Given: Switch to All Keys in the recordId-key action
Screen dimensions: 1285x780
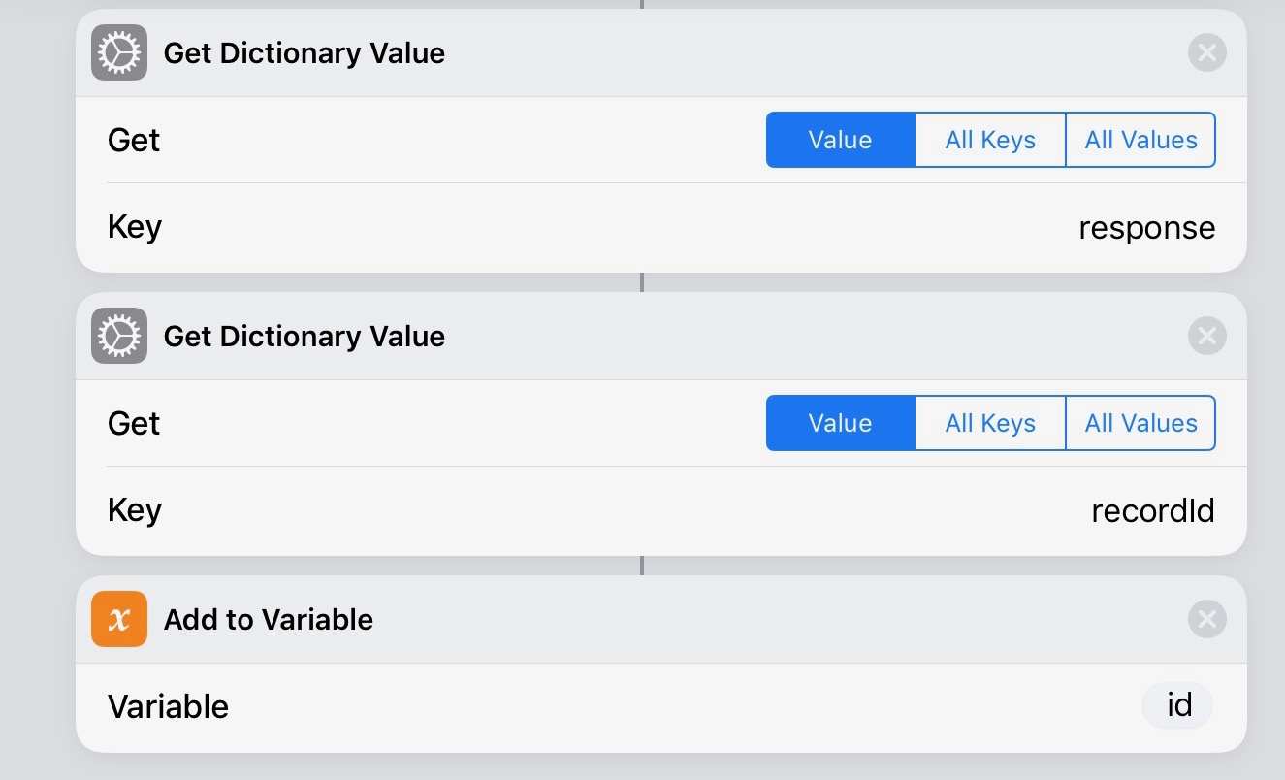Looking at the screenshot, I should coord(990,423).
